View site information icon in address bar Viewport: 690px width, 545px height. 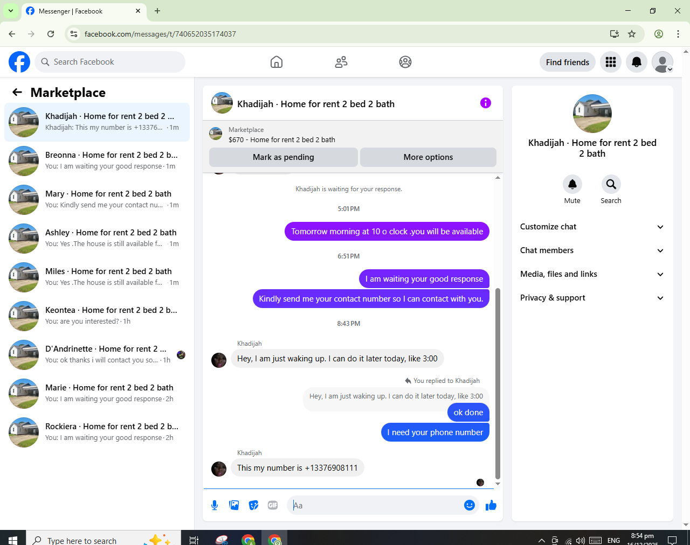coord(74,34)
